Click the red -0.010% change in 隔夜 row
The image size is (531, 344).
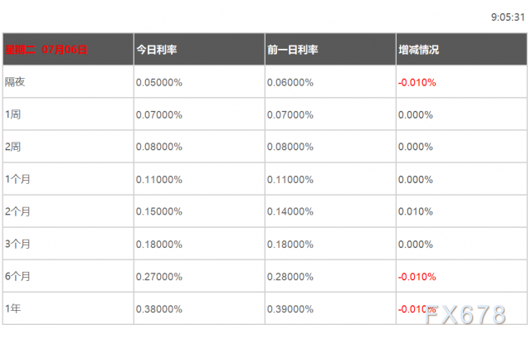tap(417, 82)
